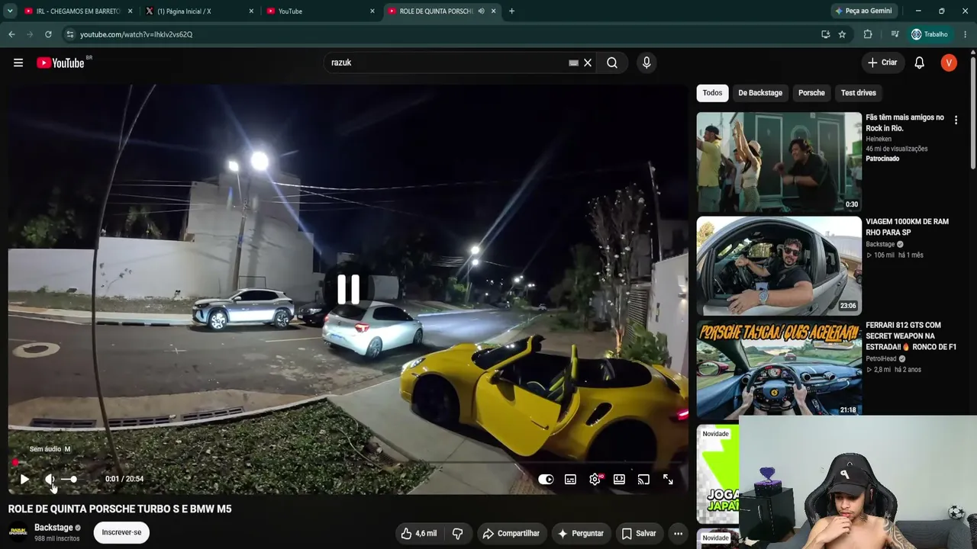
Task: Open the PetrolHead channel link
Action: [x=882, y=358]
